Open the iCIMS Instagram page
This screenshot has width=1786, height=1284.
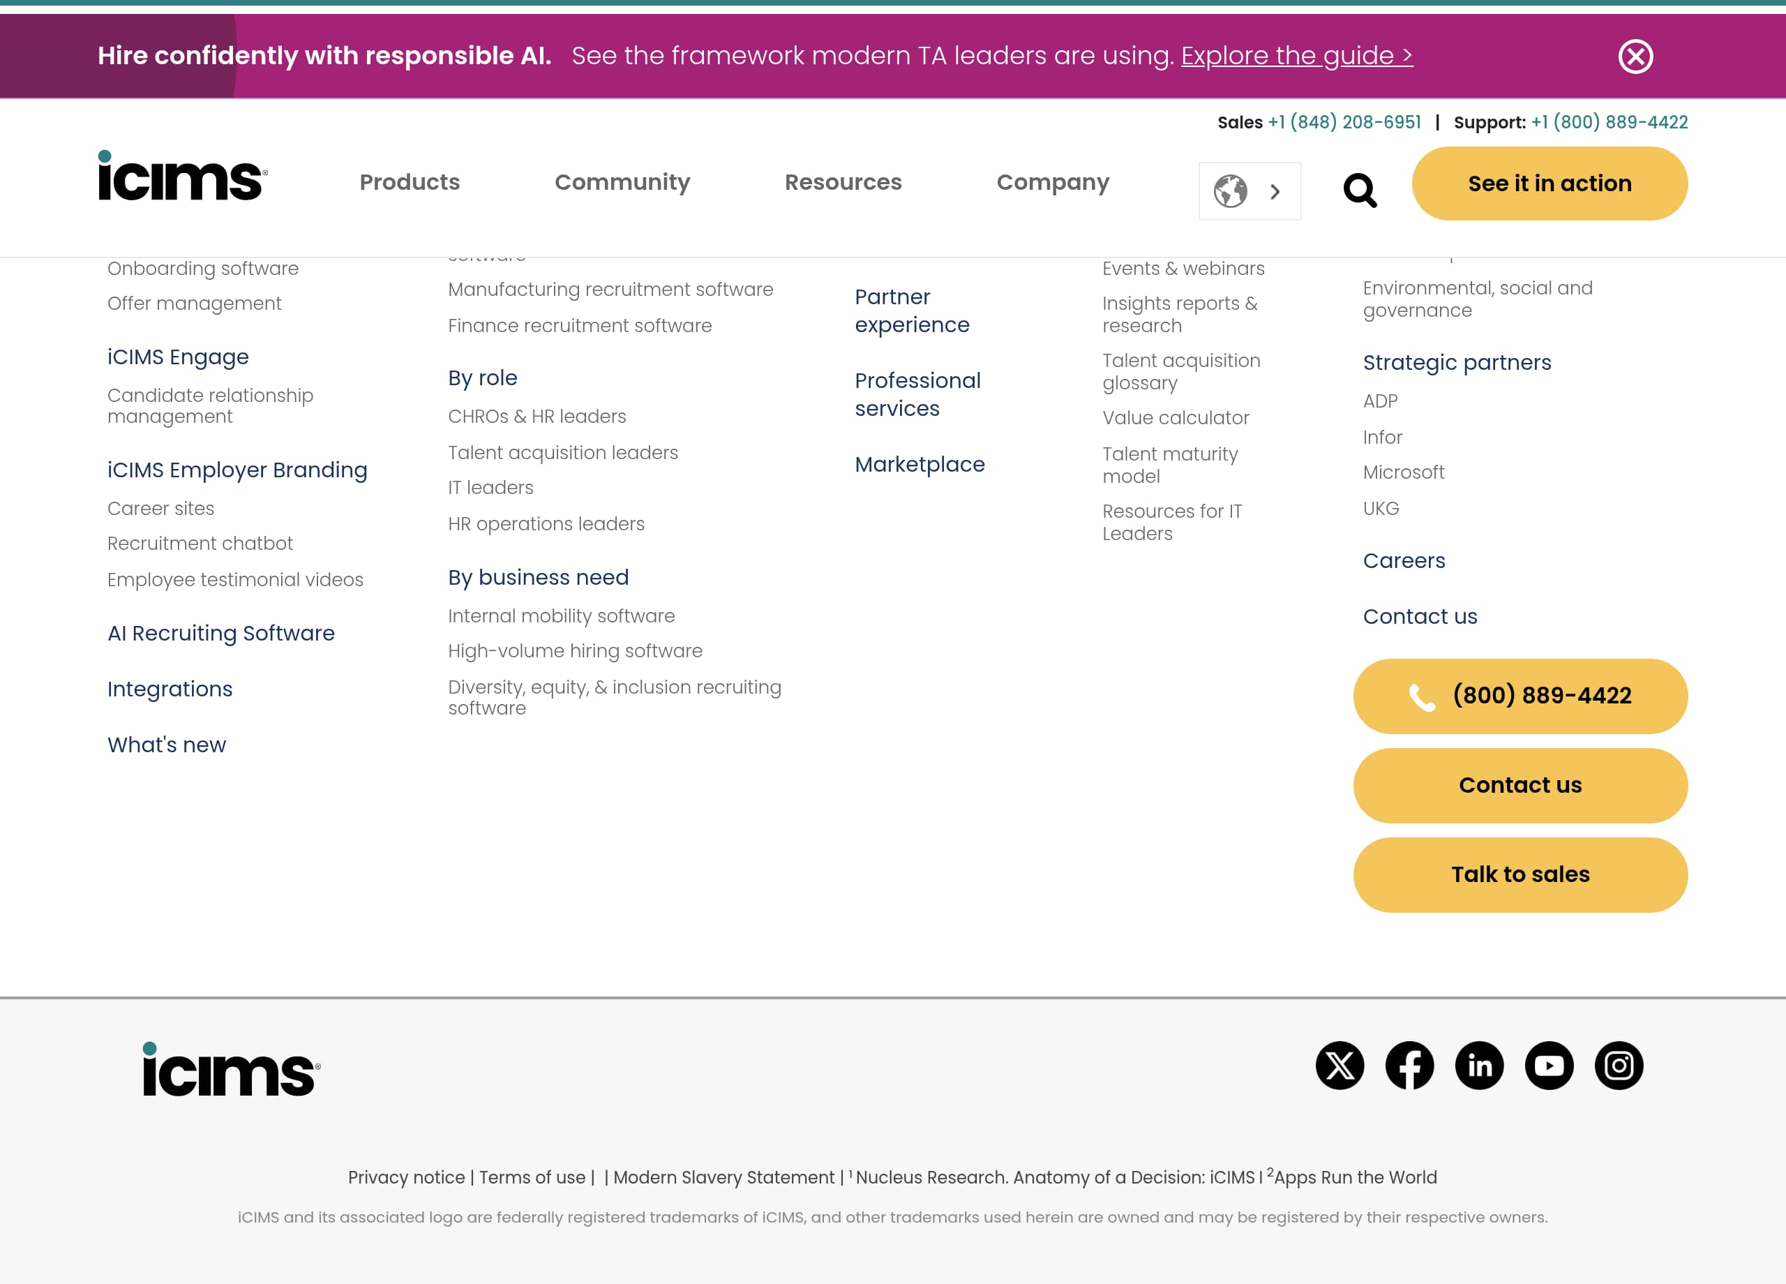coord(1619,1066)
